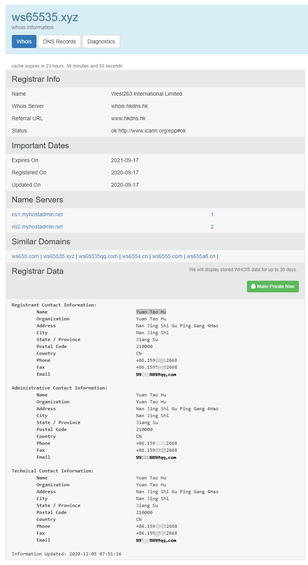The height and width of the screenshot is (565, 308).
Task: Go to similar domain ws6555.com
Action: pos(167,256)
